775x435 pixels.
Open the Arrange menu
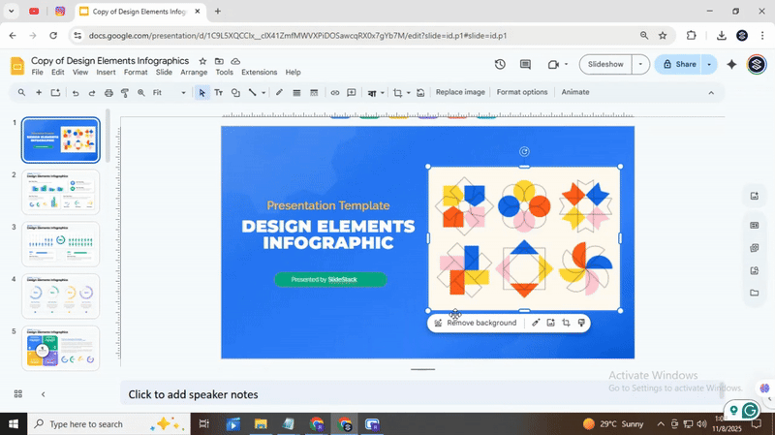[x=194, y=73]
